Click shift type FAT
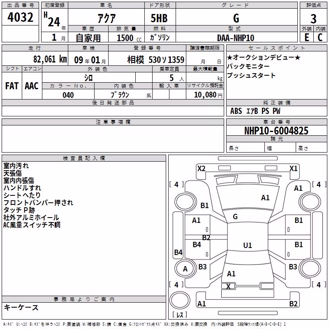 pyautogui.click(x=12, y=86)
